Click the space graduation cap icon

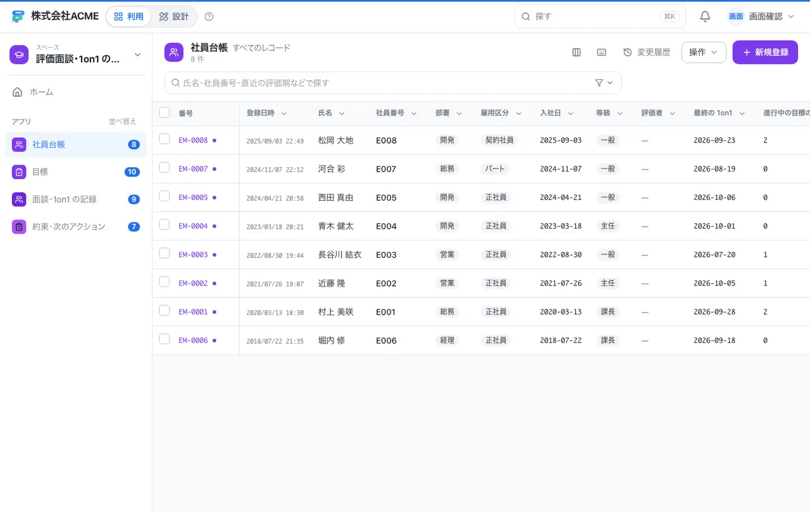point(19,55)
